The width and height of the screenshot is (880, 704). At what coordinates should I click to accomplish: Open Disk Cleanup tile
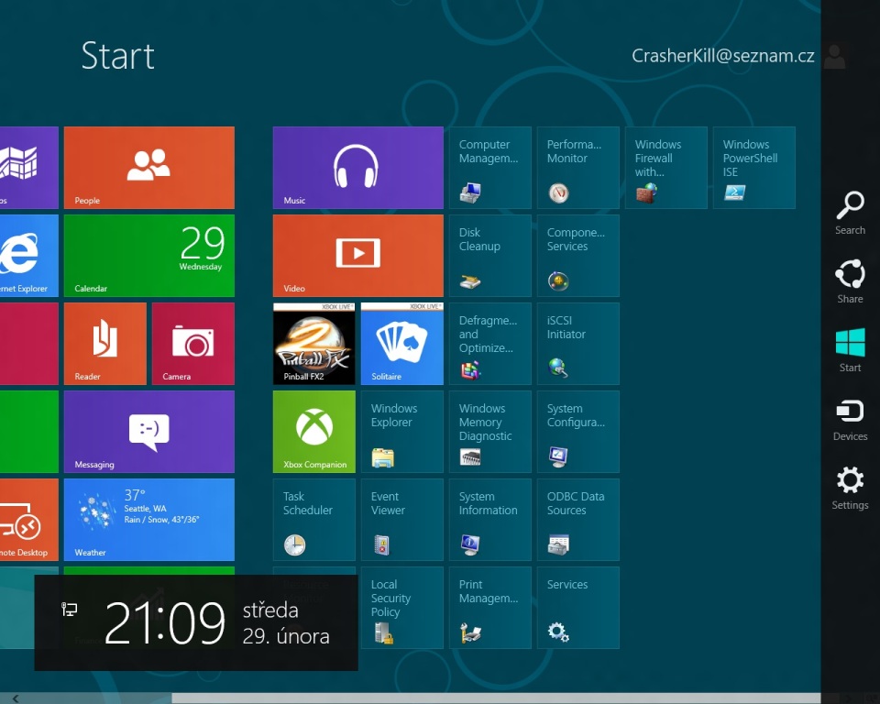point(489,256)
